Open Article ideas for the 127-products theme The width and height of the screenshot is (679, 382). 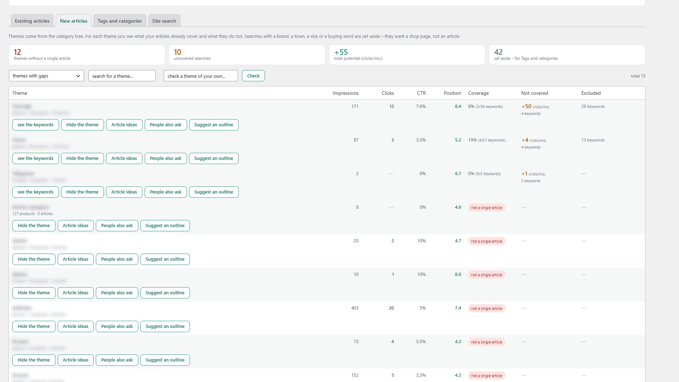pos(76,226)
